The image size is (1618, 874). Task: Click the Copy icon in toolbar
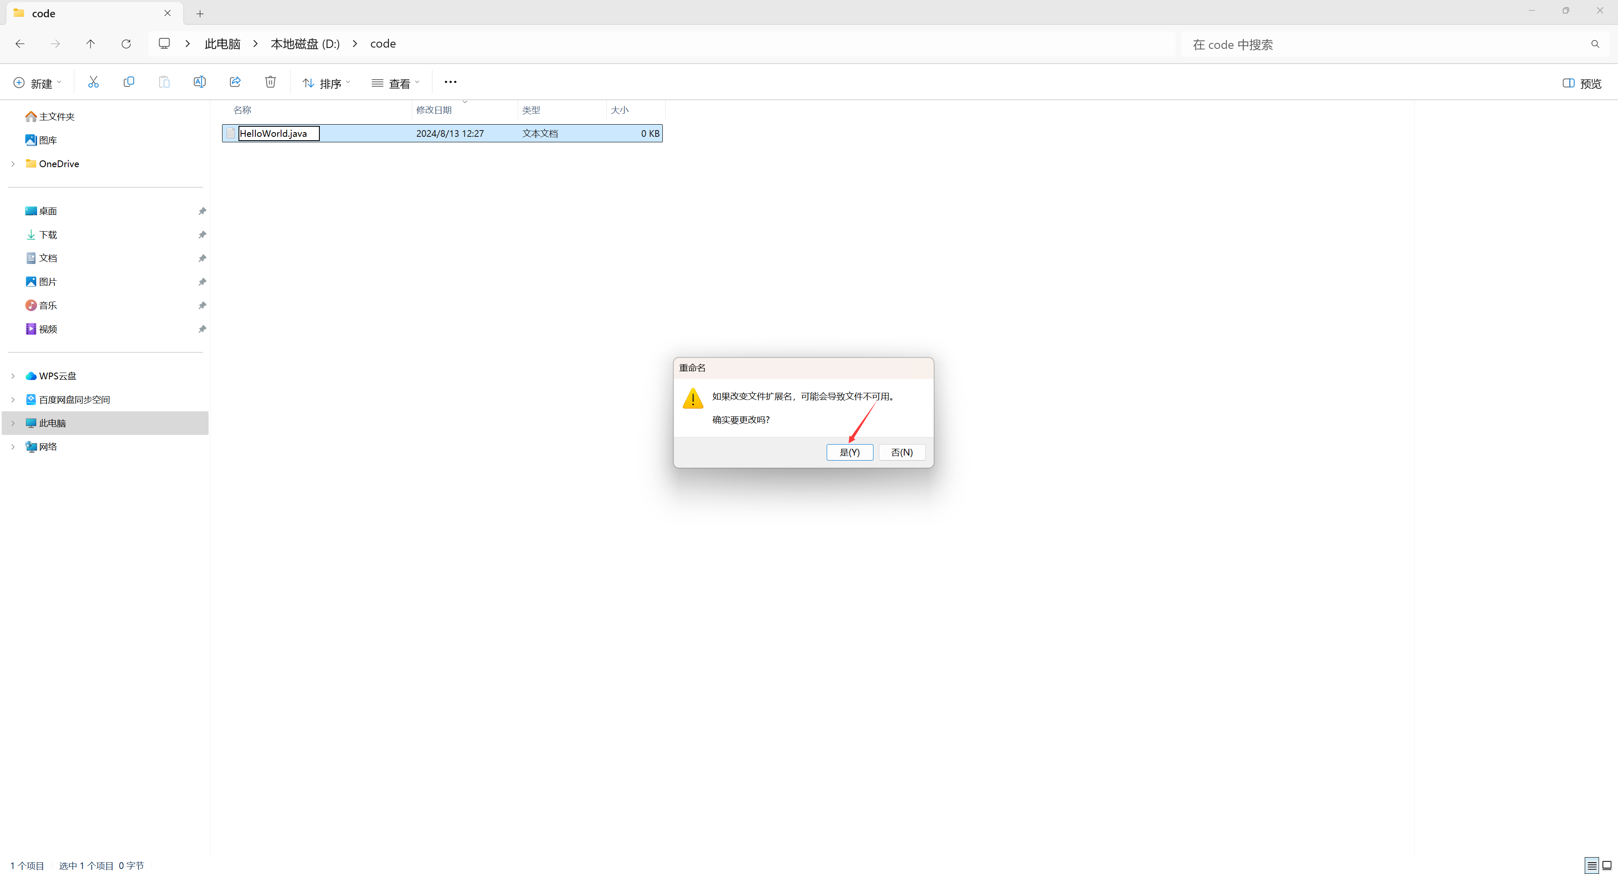[129, 82]
